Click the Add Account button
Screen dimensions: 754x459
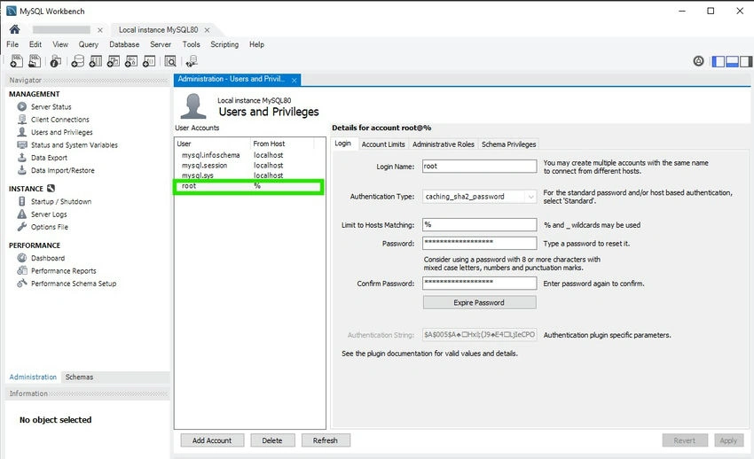pyautogui.click(x=212, y=440)
